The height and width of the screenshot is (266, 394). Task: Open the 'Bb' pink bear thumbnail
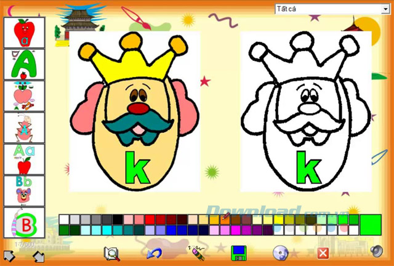(25, 191)
